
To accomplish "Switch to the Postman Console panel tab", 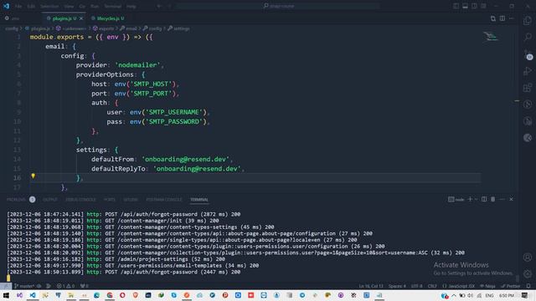I will coord(164,200).
